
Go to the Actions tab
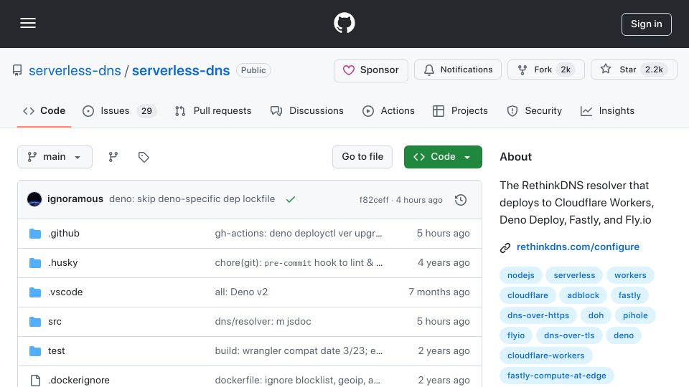click(x=388, y=111)
